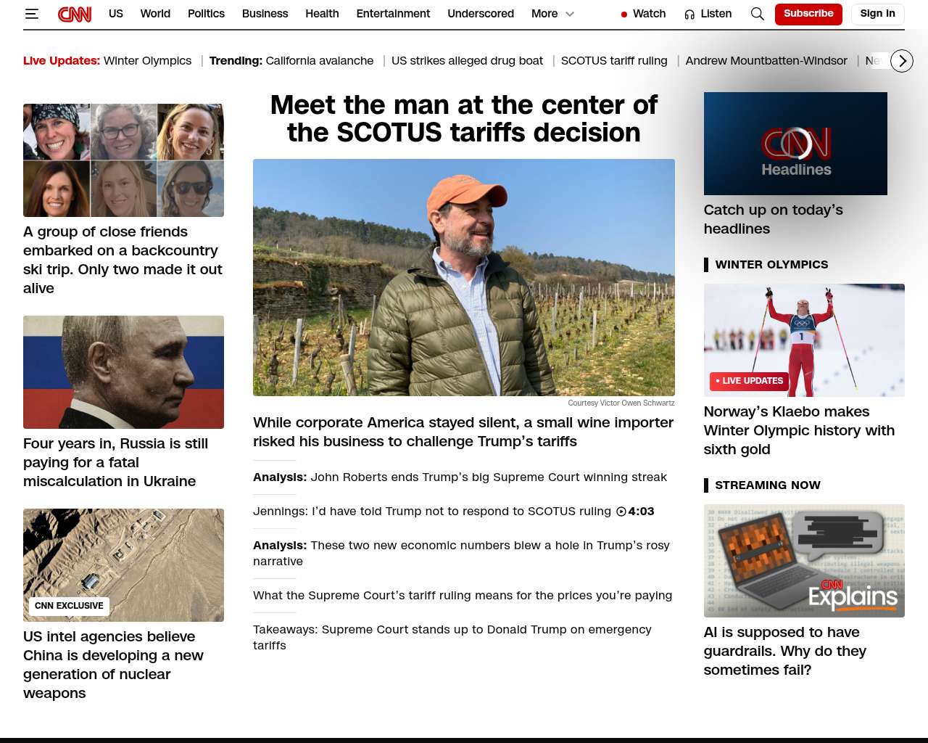The height and width of the screenshot is (743, 928).
Task: Click the CNN logo
Action: [75, 14]
